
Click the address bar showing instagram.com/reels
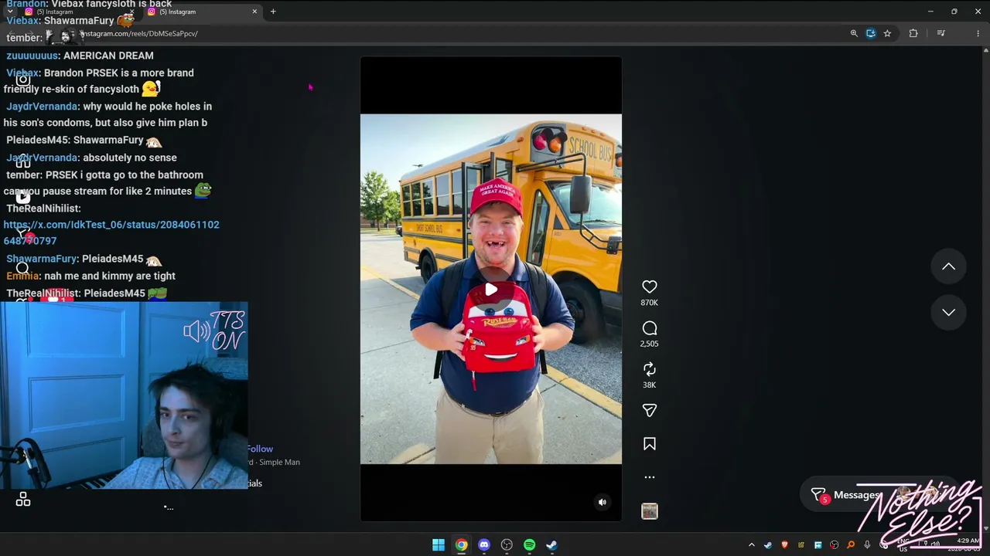click(456, 33)
